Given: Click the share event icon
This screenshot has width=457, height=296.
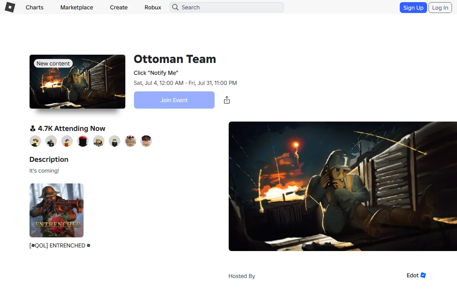Looking at the screenshot, I should pos(227,100).
